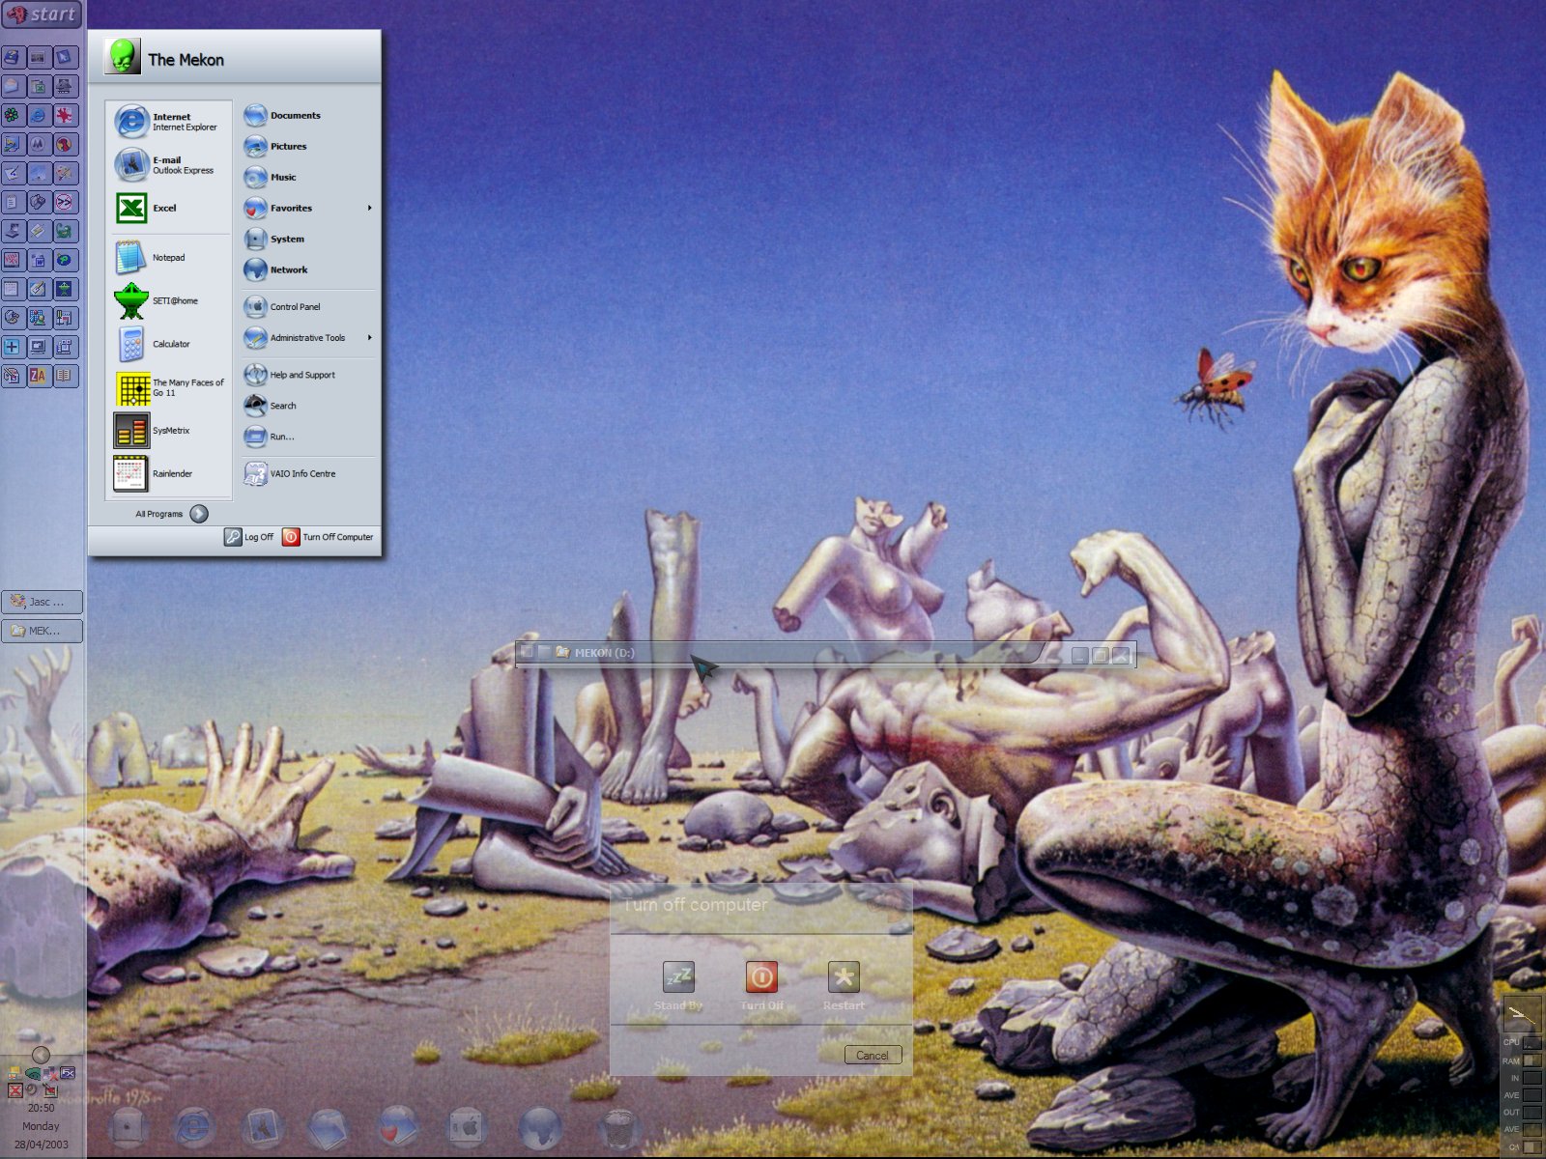
Task: Switch to MEK... taskbar window
Action: click(43, 631)
